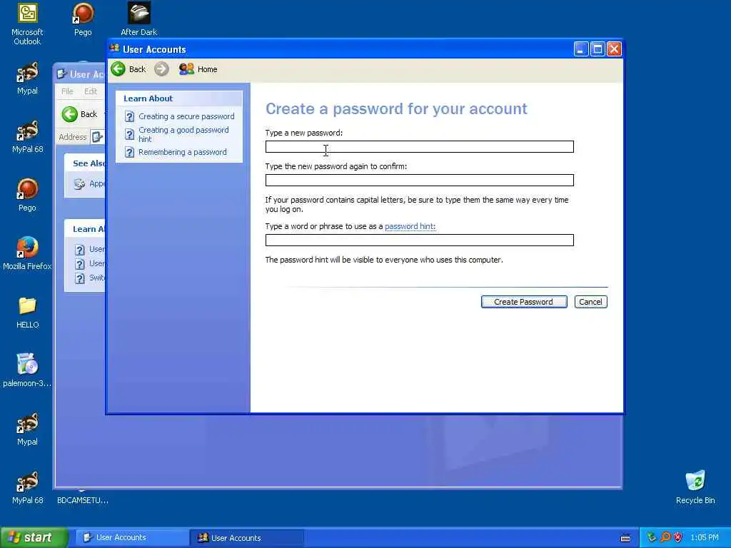Focus the confirm password field
The width and height of the screenshot is (731, 548).
pos(420,181)
